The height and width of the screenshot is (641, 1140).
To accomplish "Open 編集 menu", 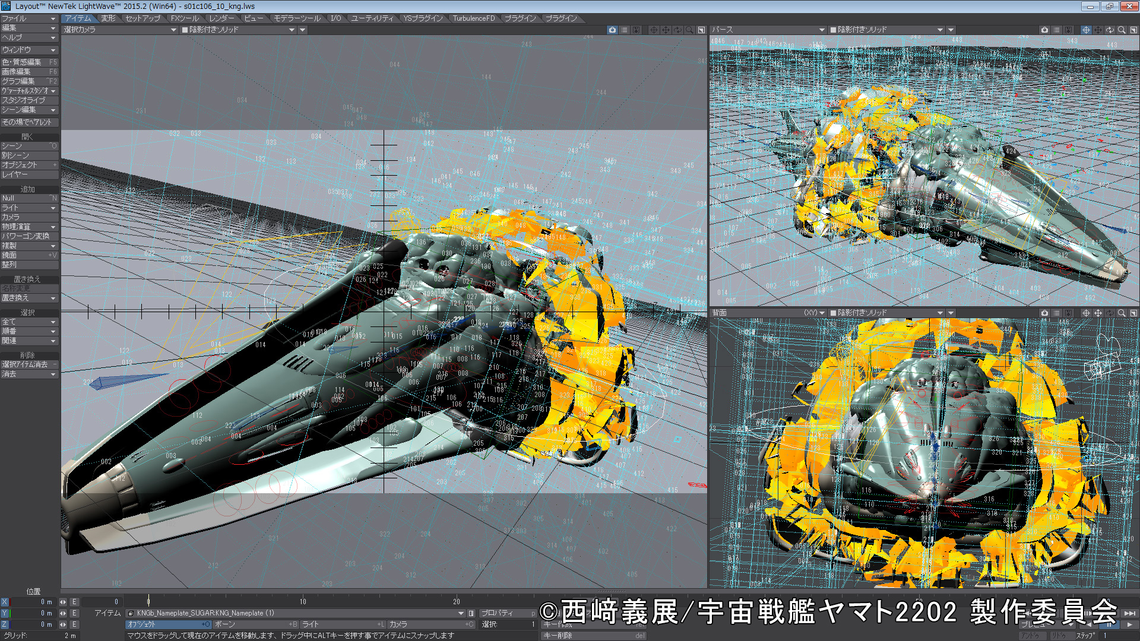I will 28,28.
